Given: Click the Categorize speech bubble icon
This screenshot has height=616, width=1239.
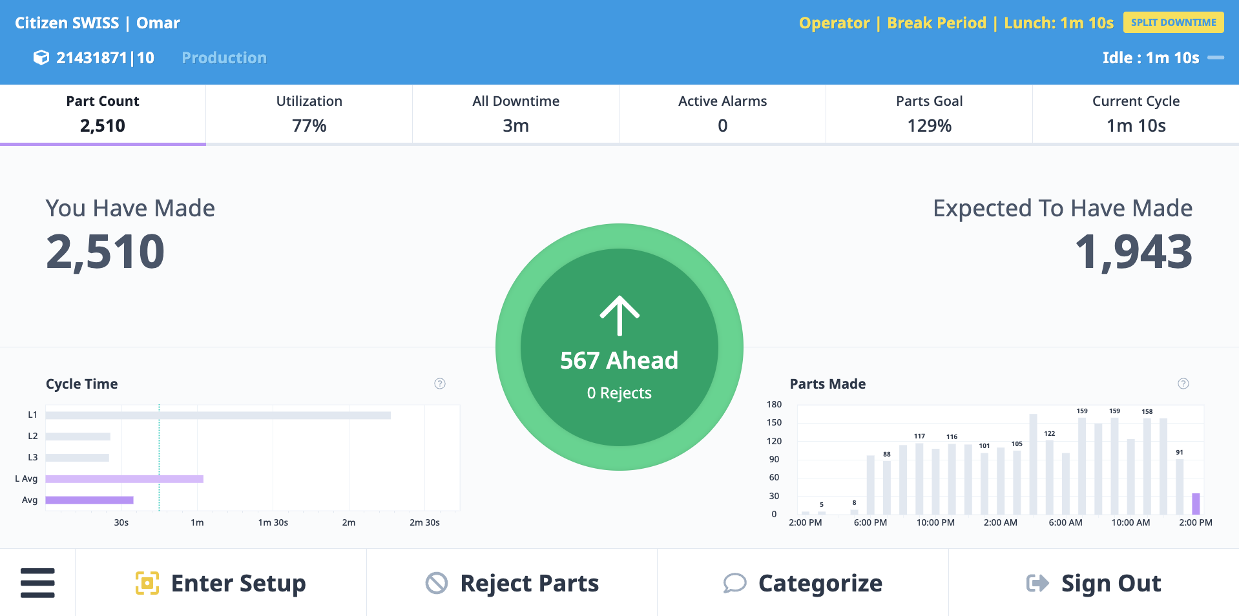Looking at the screenshot, I should click(733, 582).
